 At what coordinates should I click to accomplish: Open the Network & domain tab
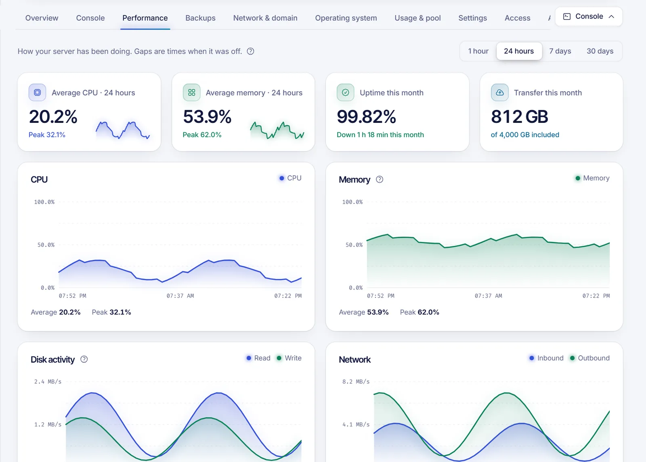point(265,18)
